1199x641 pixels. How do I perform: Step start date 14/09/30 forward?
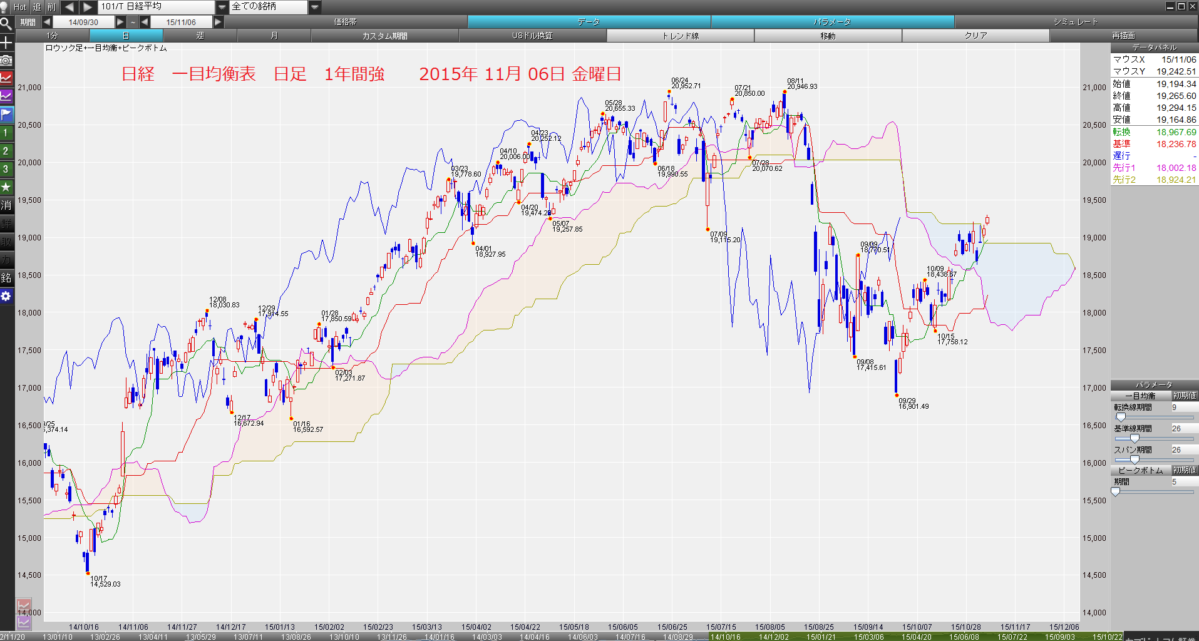[x=120, y=22]
